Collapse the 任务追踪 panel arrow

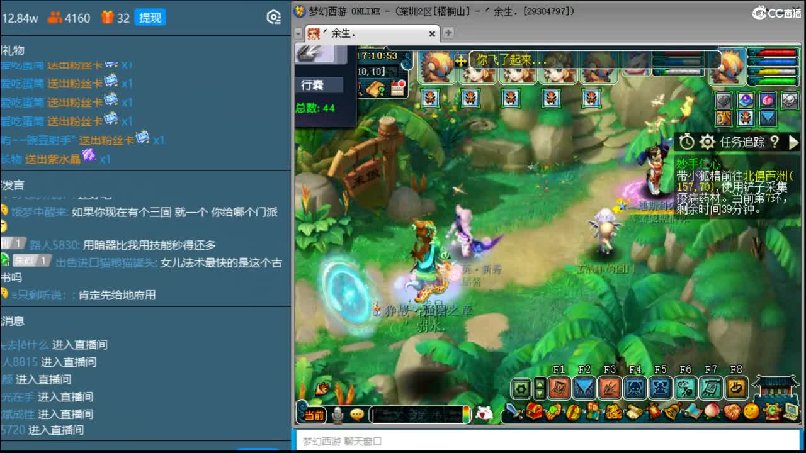793,142
